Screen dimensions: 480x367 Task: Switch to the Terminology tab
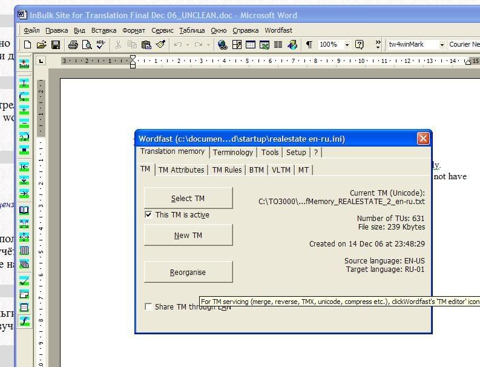[233, 152]
